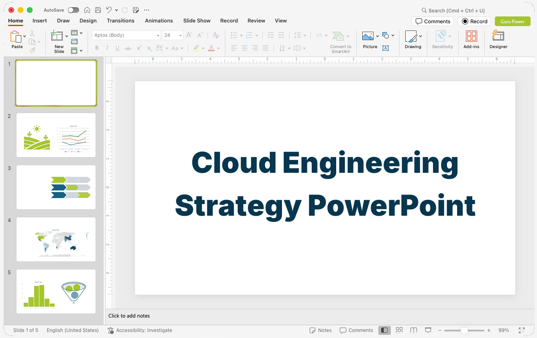The image size is (537, 338).
Task: Decrease font size with the smaller A icon
Action: point(200,35)
